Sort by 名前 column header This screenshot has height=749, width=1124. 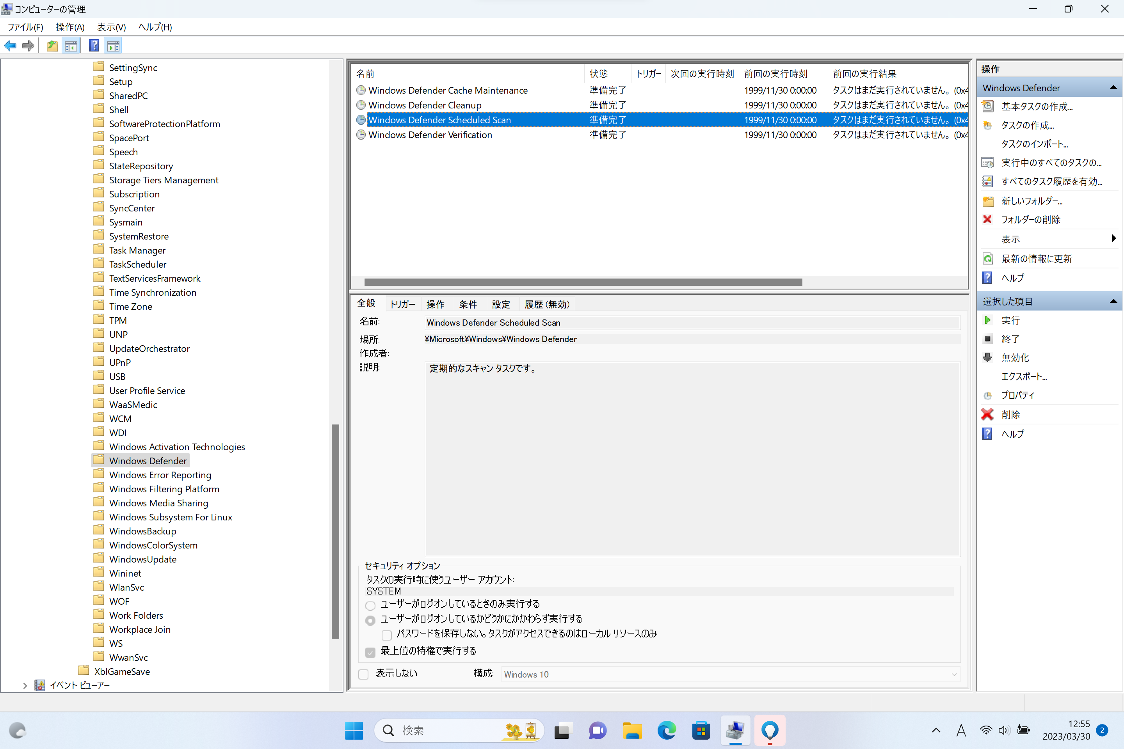468,74
